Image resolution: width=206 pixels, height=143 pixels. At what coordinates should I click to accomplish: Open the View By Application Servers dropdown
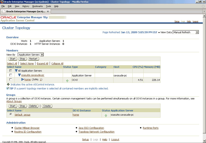pyautogui.click(x=31, y=55)
